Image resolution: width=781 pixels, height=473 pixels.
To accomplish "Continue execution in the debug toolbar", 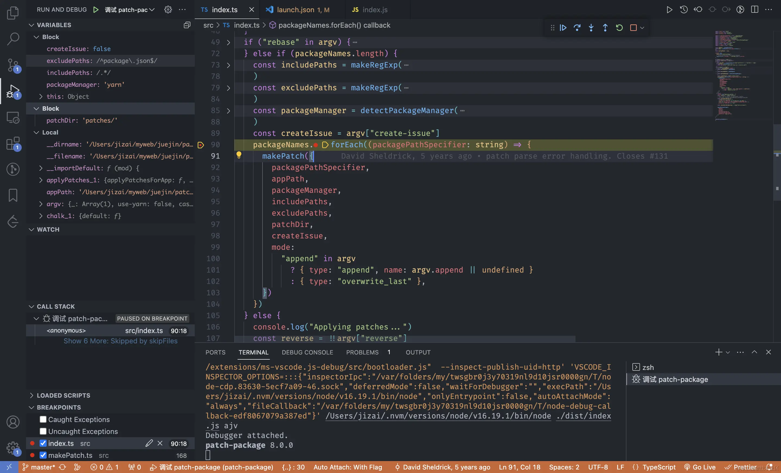I will click(563, 28).
